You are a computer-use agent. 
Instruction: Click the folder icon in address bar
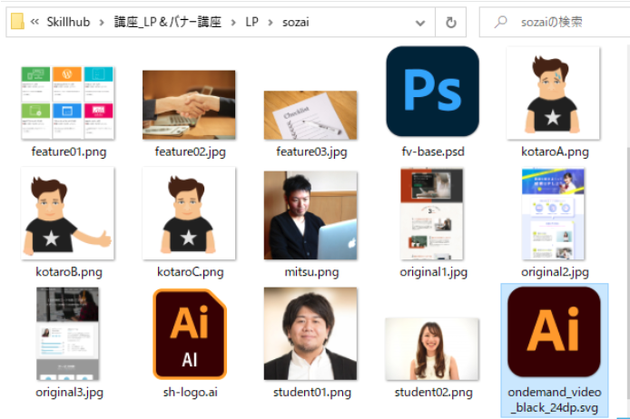[17, 22]
